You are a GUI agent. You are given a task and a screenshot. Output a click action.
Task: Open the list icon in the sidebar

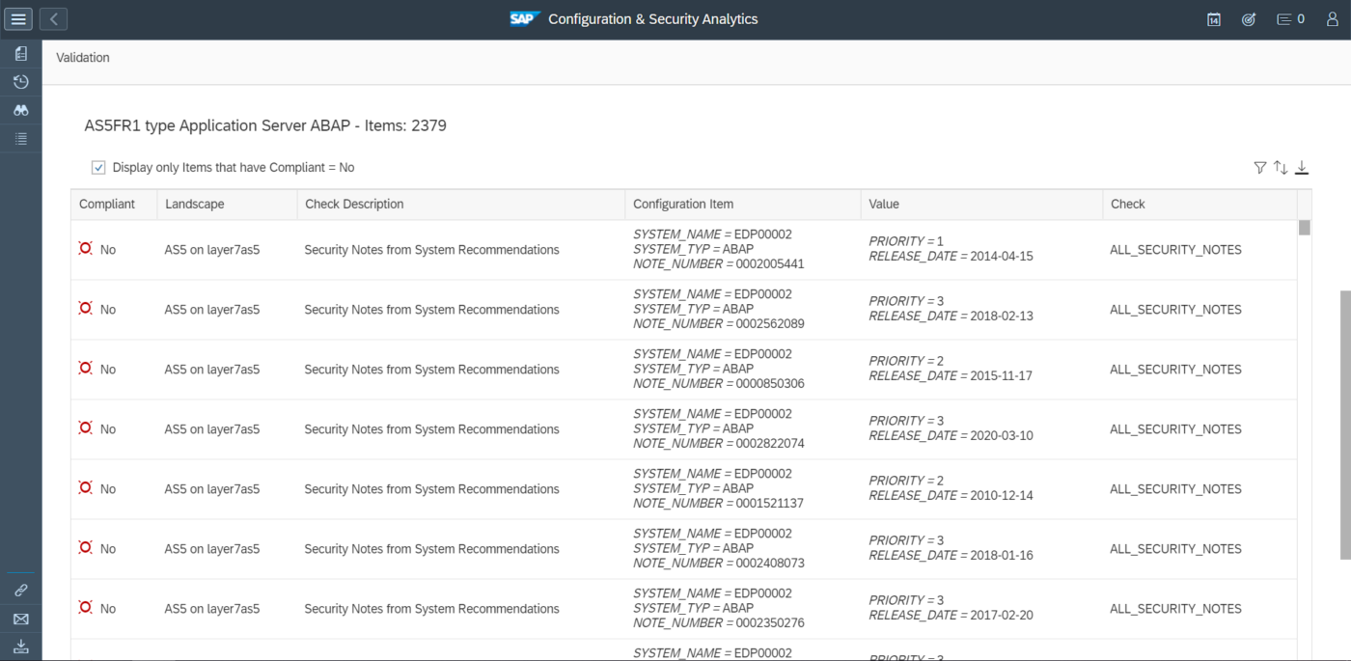point(20,139)
